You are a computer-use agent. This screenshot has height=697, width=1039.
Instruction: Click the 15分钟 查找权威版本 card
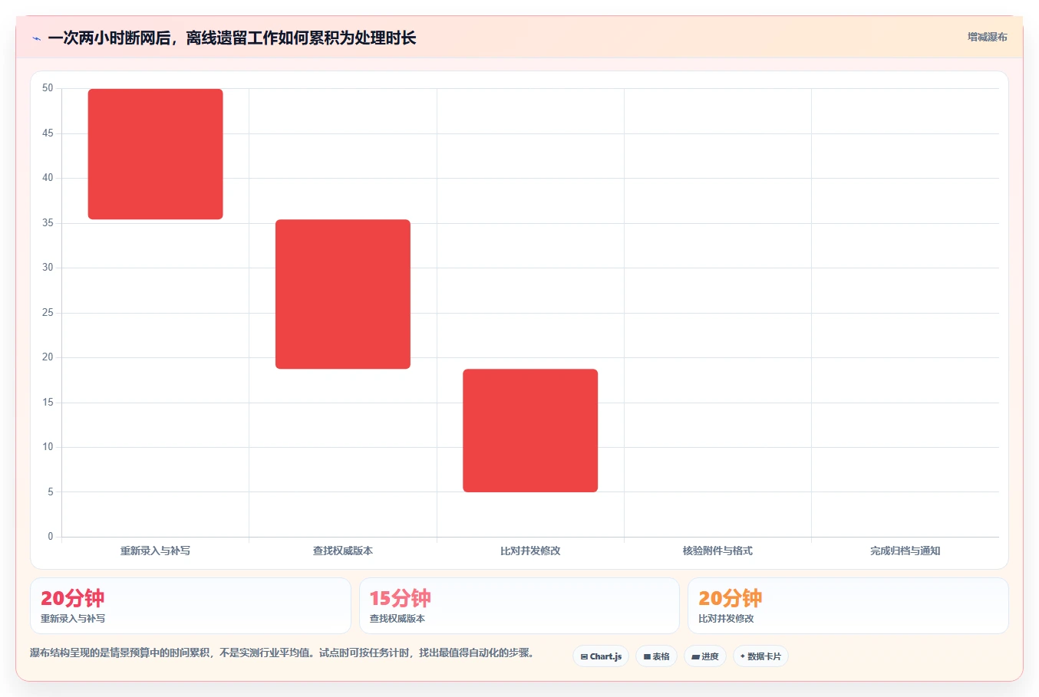pyautogui.click(x=519, y=606)
